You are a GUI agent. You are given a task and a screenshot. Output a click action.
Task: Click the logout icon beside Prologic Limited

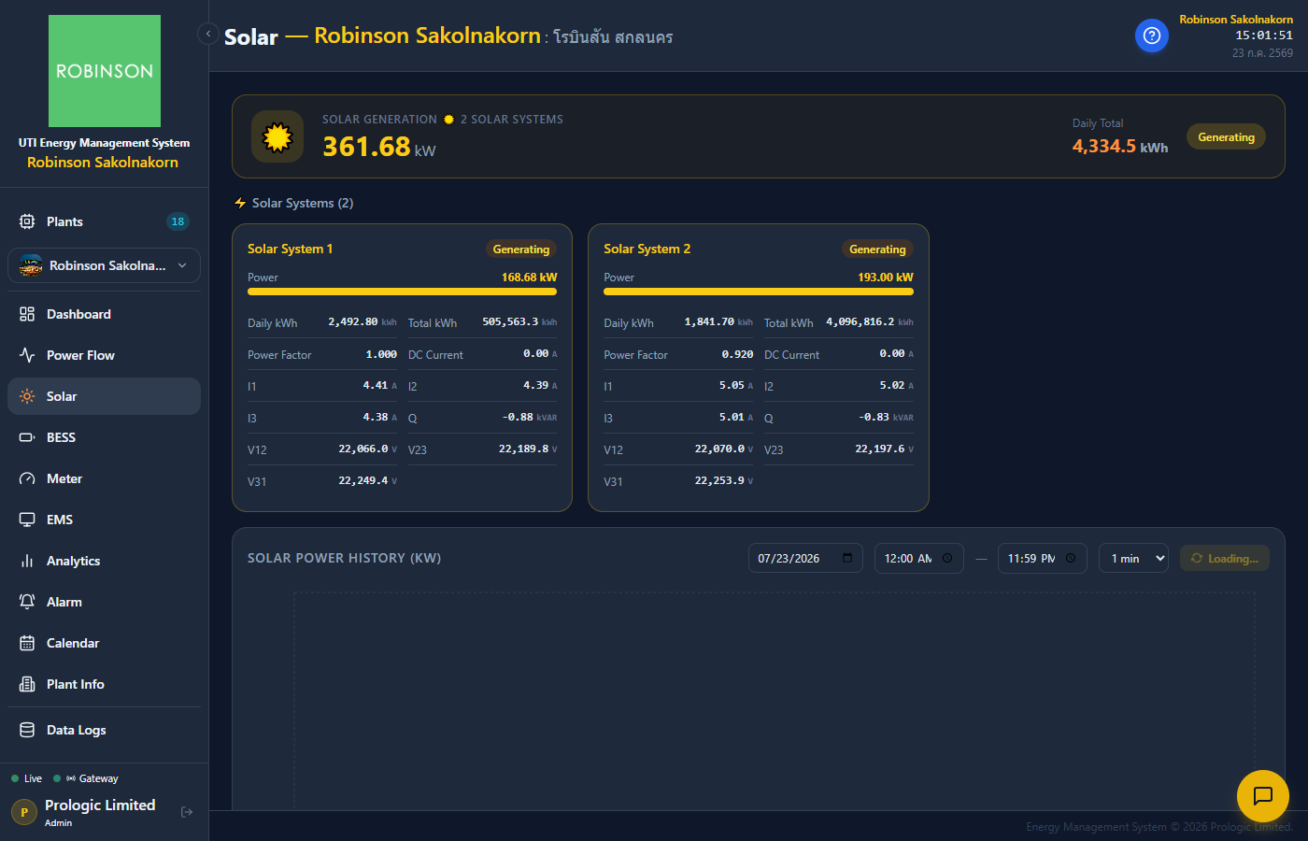(187, 812)
